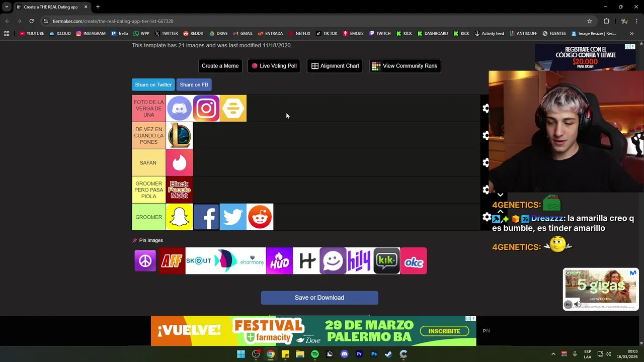Select the Instagram logo in the top tier
The image size is (644, 362).
coord(206,108)
